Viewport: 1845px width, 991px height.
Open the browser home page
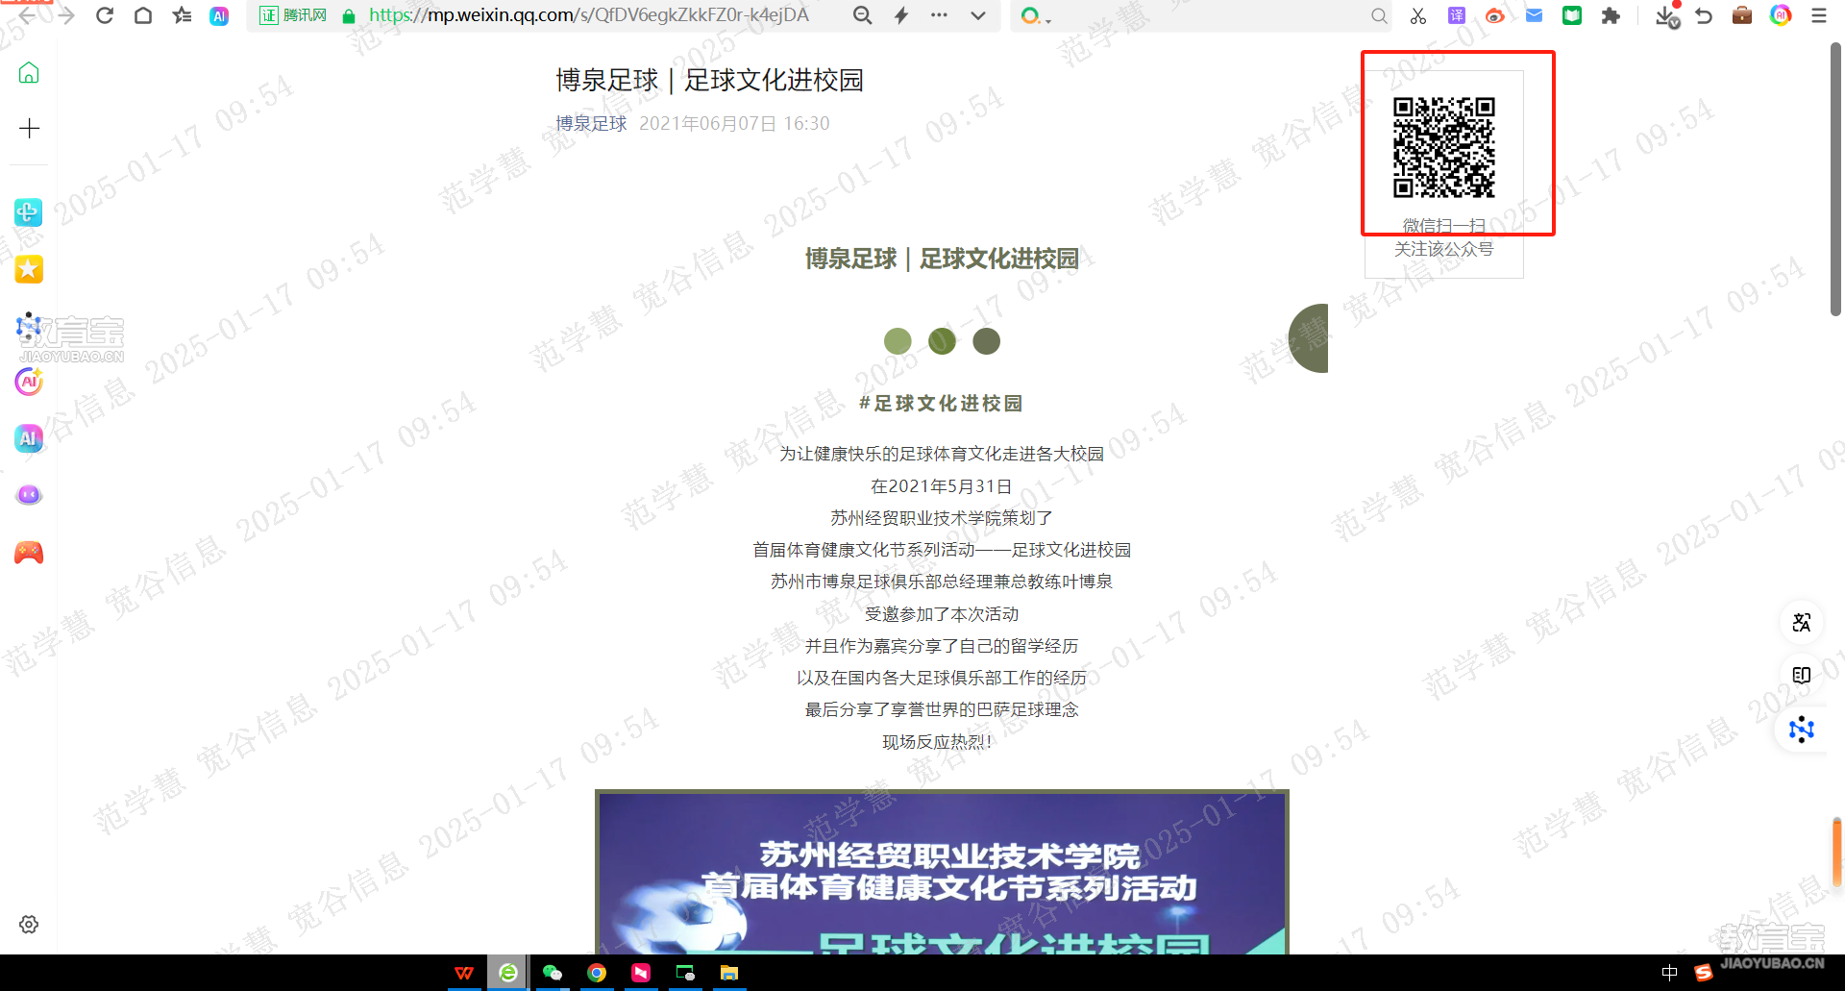[143, 15]
